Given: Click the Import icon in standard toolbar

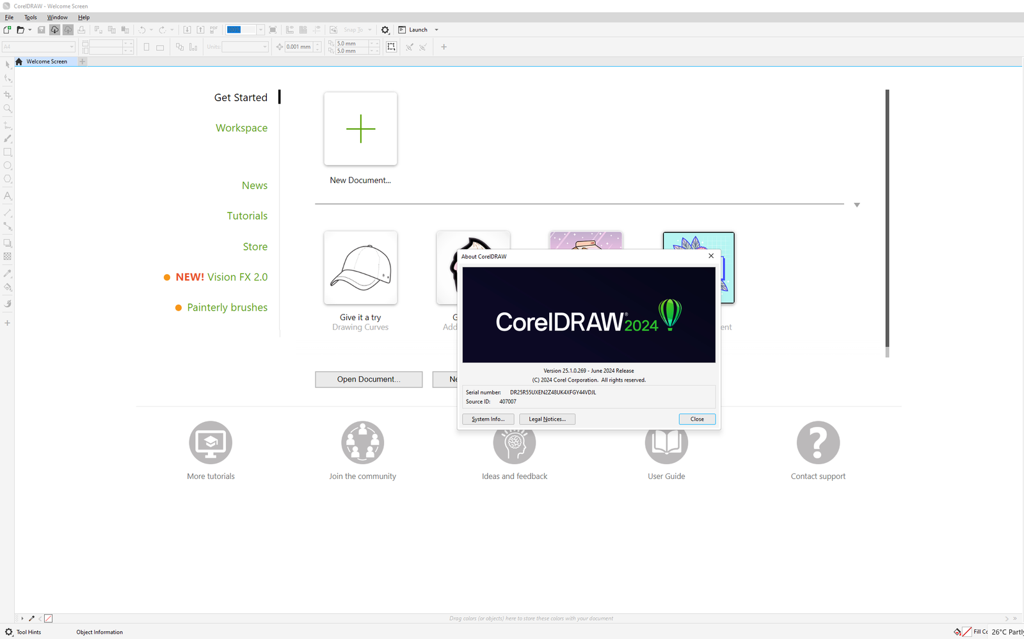Looking at the screenshot, I should coord(187,30).
